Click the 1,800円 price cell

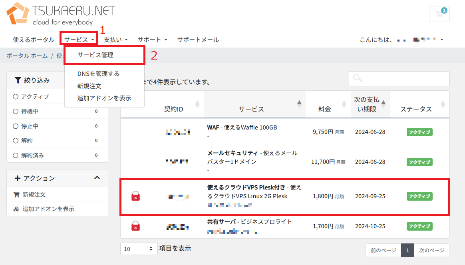pyautogui.click(x=328, y=196)
